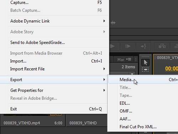Choose EDL… export option
Screen dimensions: 178x134
click(x=125, y=103)
